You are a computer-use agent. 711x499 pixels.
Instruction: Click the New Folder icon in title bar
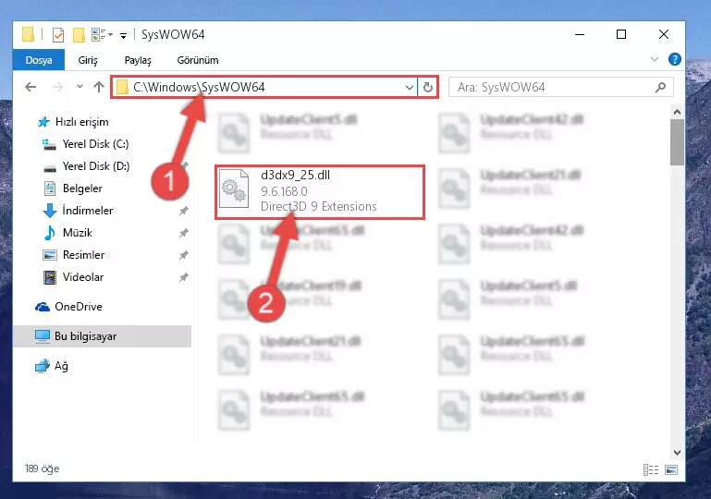coord(79,35)
